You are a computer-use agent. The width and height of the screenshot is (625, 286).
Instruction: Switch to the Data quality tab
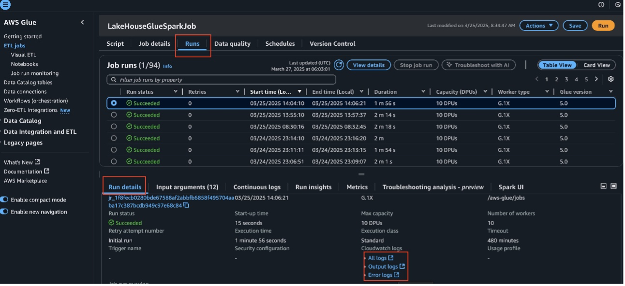[x=232, y=43]
